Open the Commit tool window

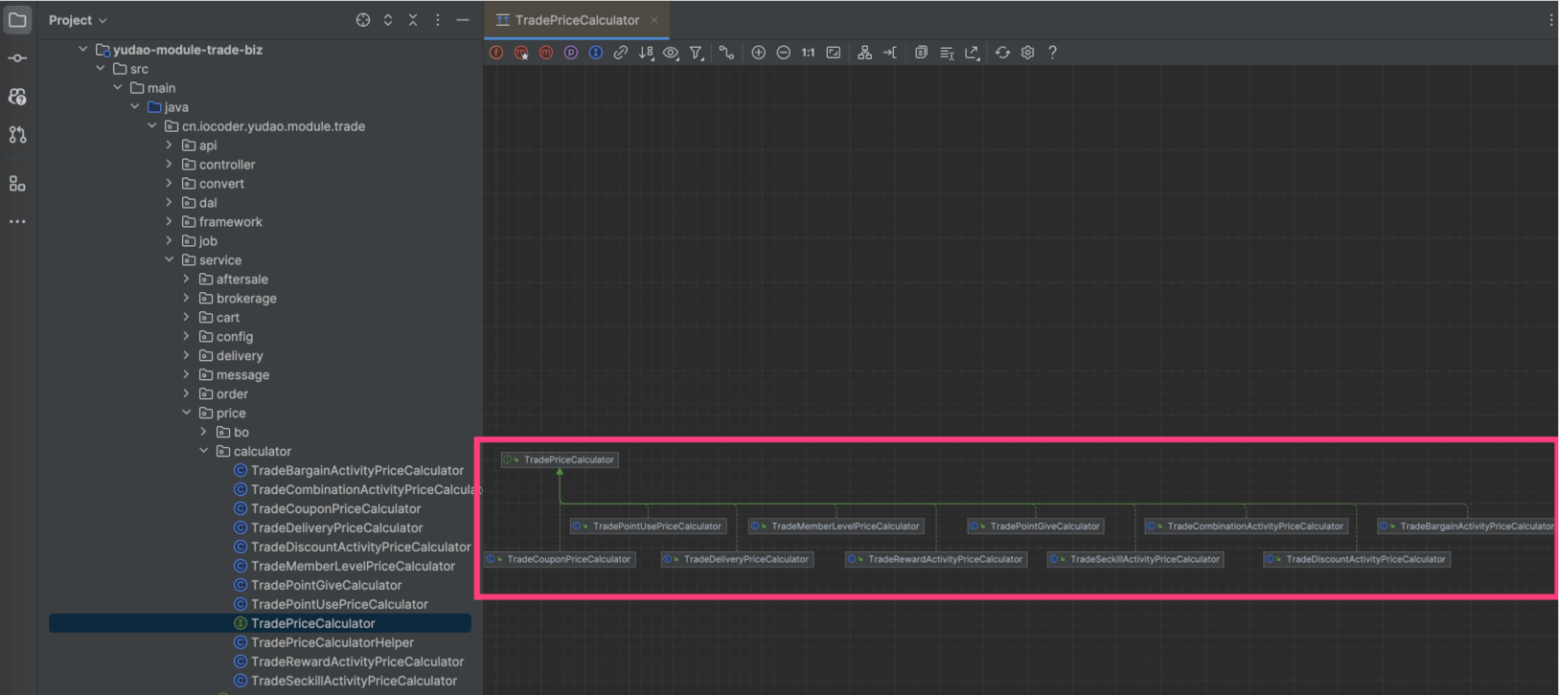[x=17, y=58]
